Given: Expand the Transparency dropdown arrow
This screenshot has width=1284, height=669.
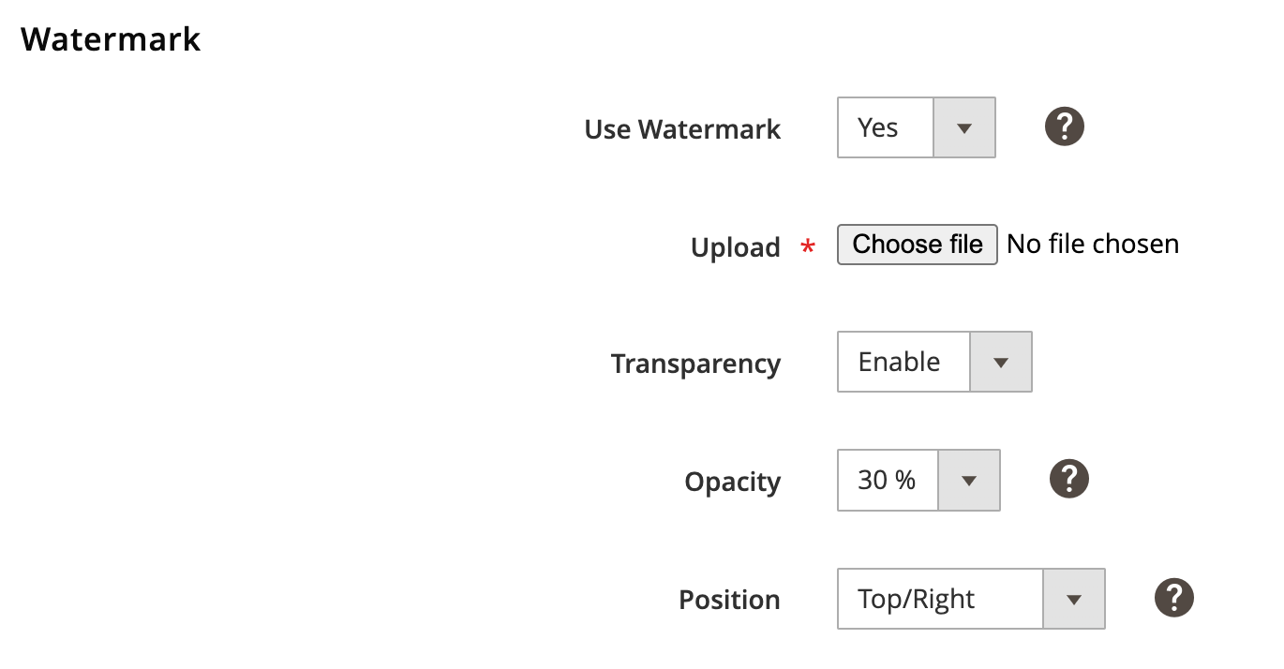Looking at the screenshot, I should [x=1000, y=362].
